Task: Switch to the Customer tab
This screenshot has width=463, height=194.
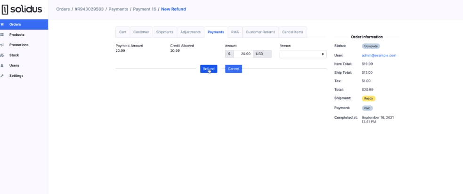Action: (141, 32)
